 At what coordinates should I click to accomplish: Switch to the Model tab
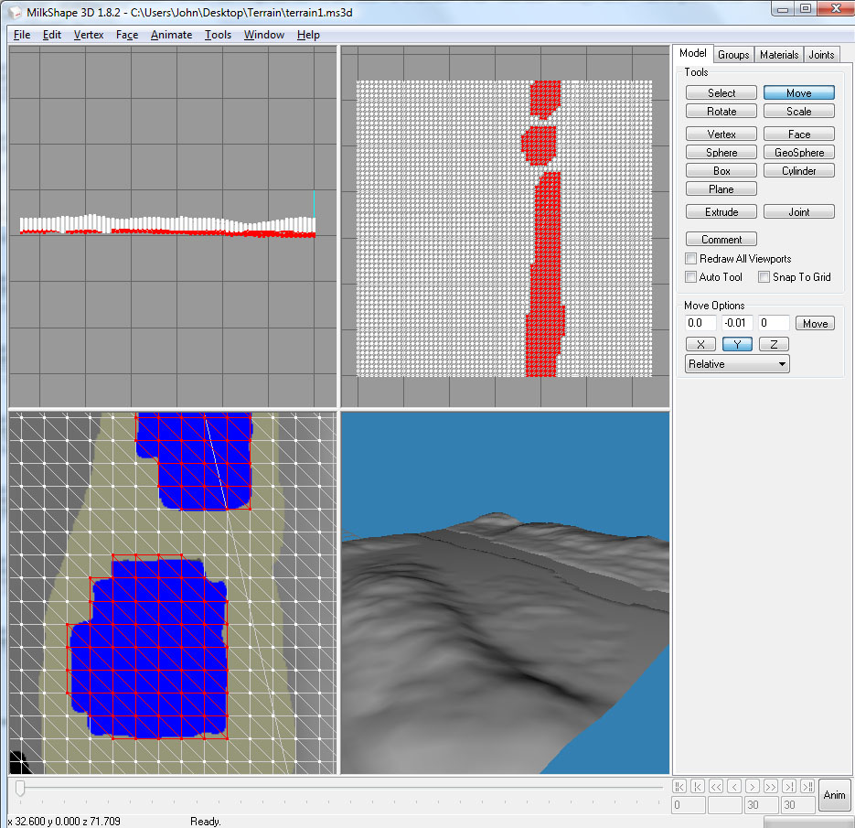coord(692,53)
